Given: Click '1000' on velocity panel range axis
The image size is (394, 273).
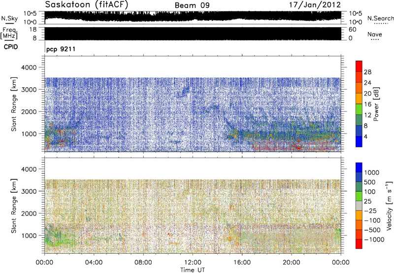Looking at the screenshot, I should click(x=29, y=236).
